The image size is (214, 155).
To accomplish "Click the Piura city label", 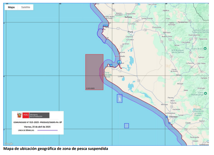I will pos(130,32).
